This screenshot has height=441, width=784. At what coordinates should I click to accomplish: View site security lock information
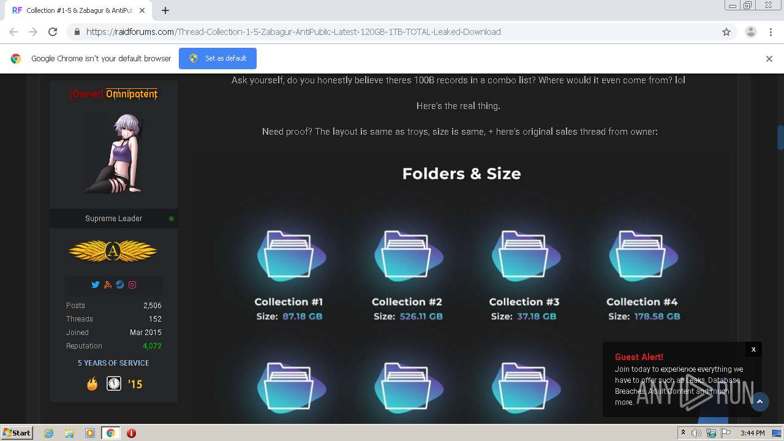77,32
